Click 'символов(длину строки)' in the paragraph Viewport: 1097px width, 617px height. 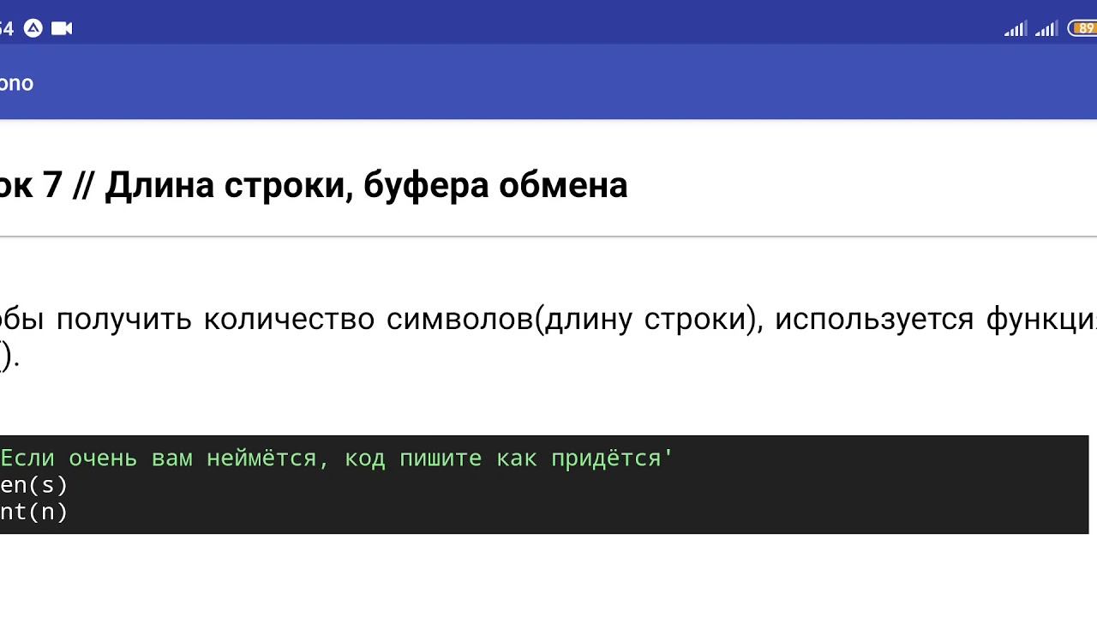pyautogui.click(x=573, y=319)
